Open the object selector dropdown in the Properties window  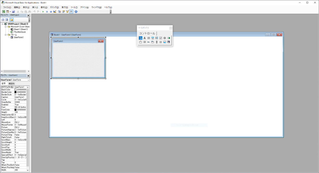coord(28,80)
